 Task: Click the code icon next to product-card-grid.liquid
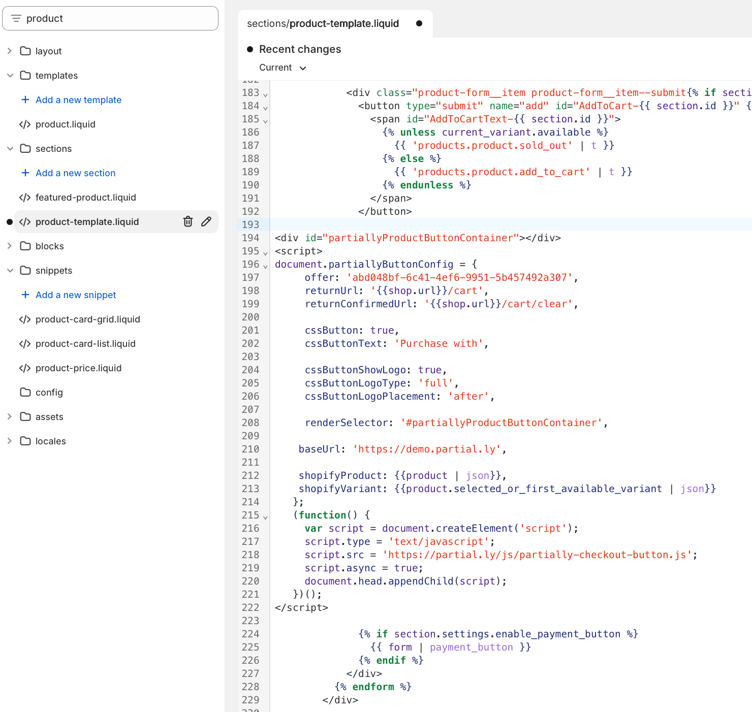[x=25, y=319]
